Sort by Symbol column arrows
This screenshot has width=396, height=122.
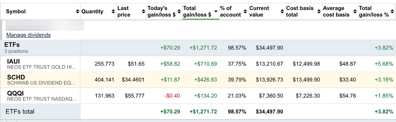pos(78,12)
